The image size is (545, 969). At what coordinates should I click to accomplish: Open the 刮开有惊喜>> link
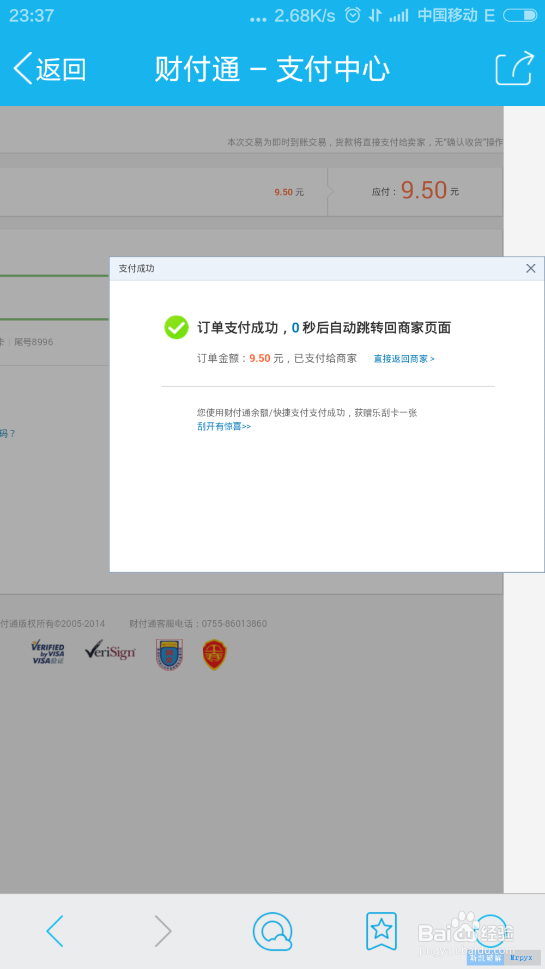point(224,426)
